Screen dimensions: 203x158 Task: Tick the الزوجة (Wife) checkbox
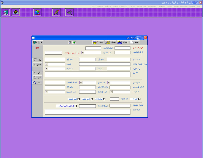(139, 99)
